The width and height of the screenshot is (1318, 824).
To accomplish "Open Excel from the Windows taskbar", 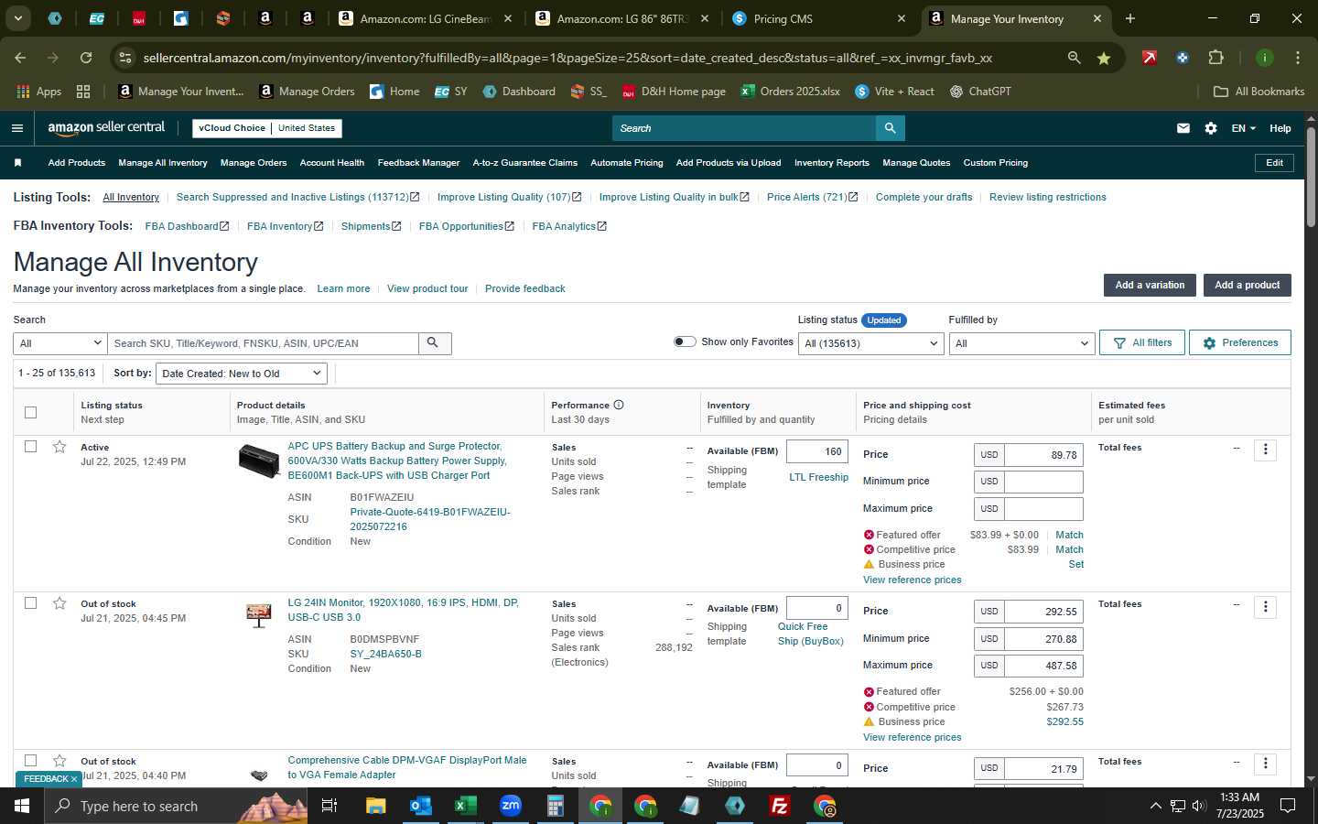I will pyautogui.click(x=465, y=806).
